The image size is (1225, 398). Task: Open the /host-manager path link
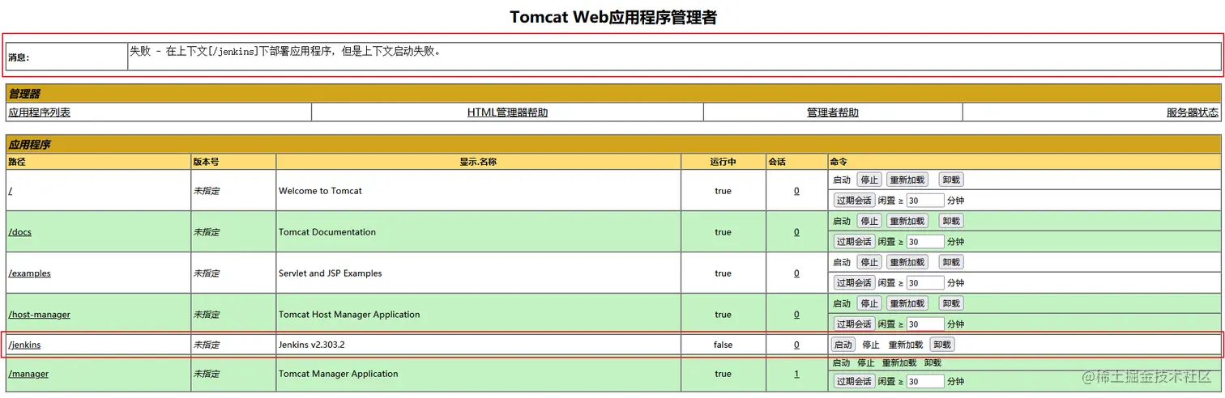(x=39, y=315)
